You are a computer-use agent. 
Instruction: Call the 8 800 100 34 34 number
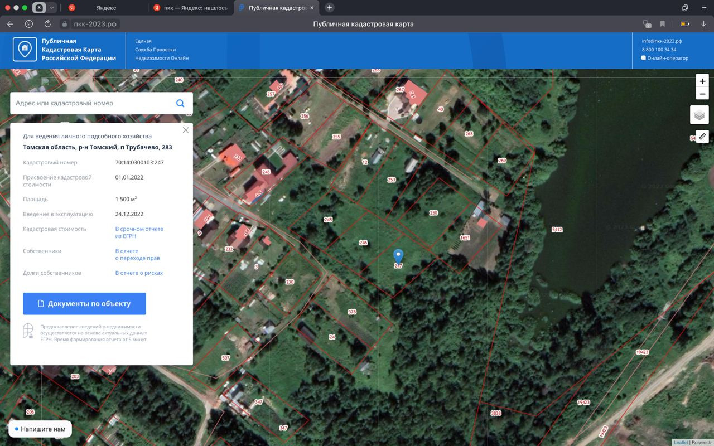[x=659, y=50]
